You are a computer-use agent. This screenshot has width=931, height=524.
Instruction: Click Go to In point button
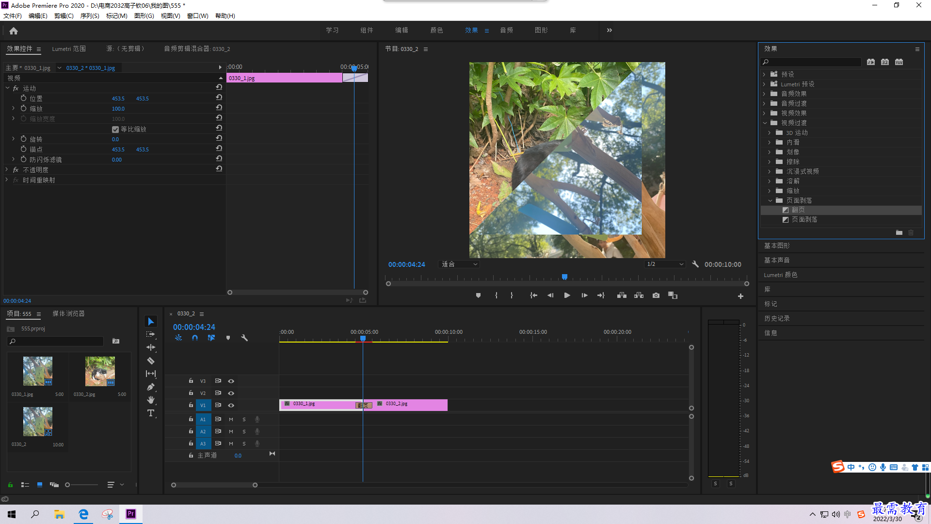(533, 295)
